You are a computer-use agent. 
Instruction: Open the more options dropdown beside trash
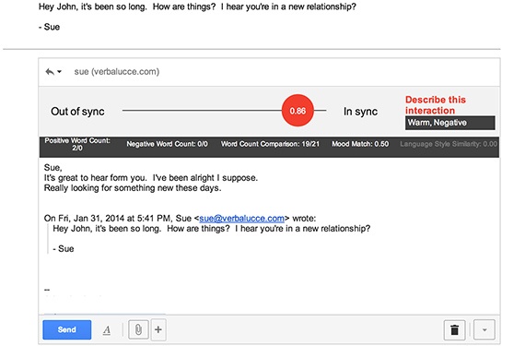(x=484, y=330)
